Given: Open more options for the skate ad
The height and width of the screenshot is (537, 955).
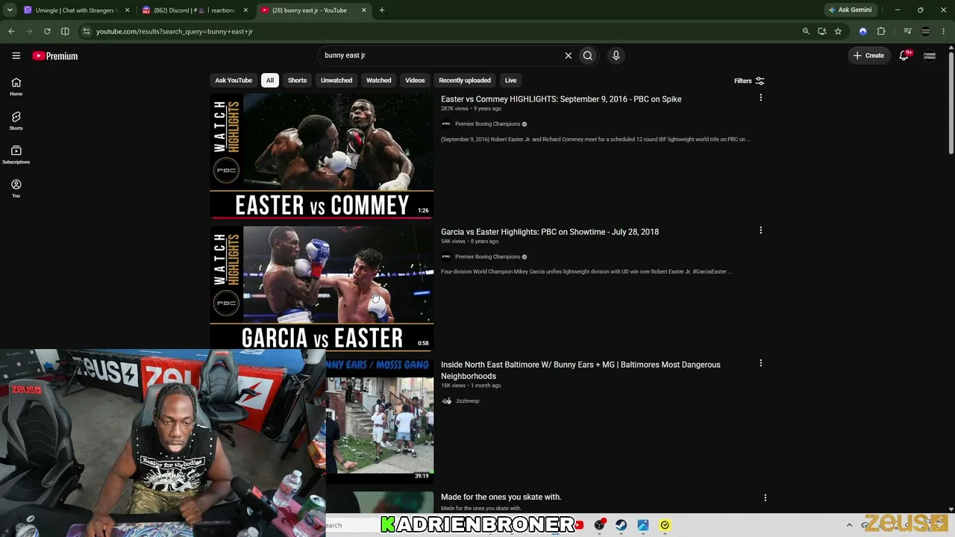Looking at the screenshot, I should [765, 497].
